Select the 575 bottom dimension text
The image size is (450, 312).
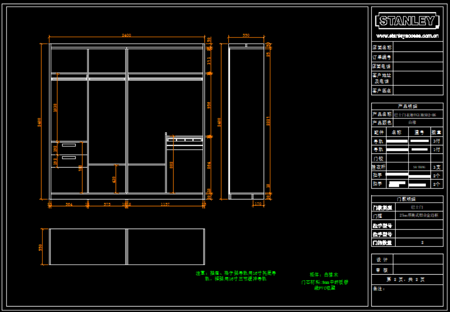pos(107,205)
